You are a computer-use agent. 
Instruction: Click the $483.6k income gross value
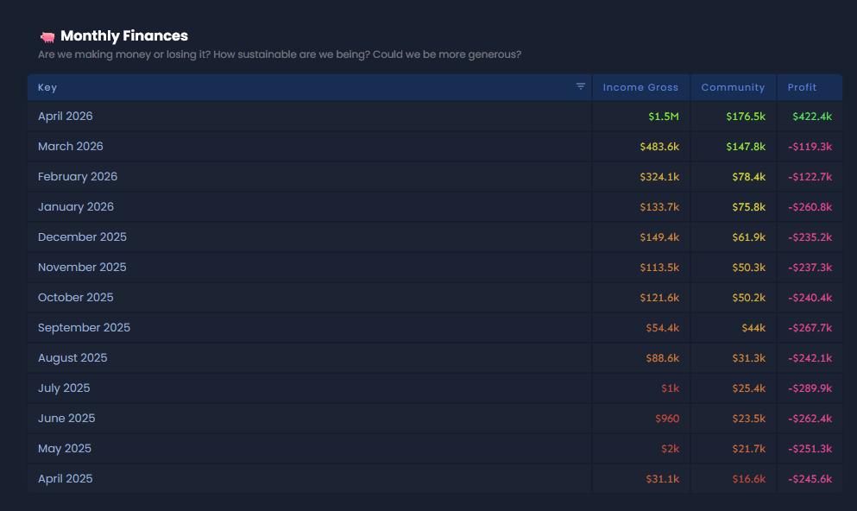pos(659,147)
